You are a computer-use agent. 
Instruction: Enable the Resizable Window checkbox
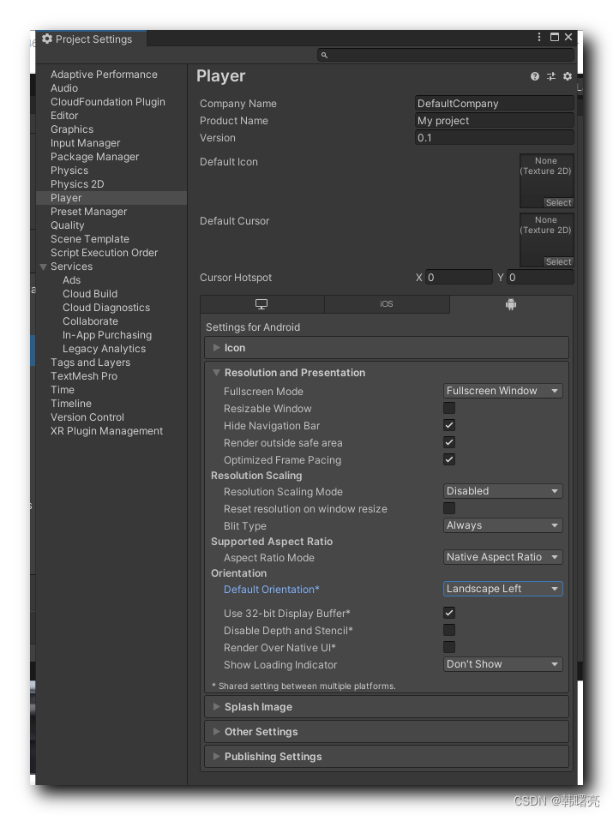[448, 408]
